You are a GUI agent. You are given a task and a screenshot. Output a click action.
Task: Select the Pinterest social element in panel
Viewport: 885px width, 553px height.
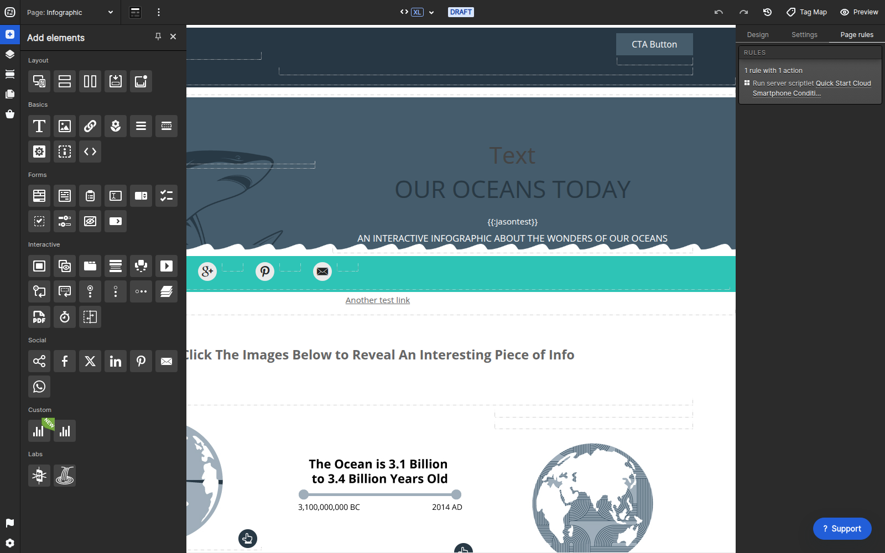coord(141,361)
